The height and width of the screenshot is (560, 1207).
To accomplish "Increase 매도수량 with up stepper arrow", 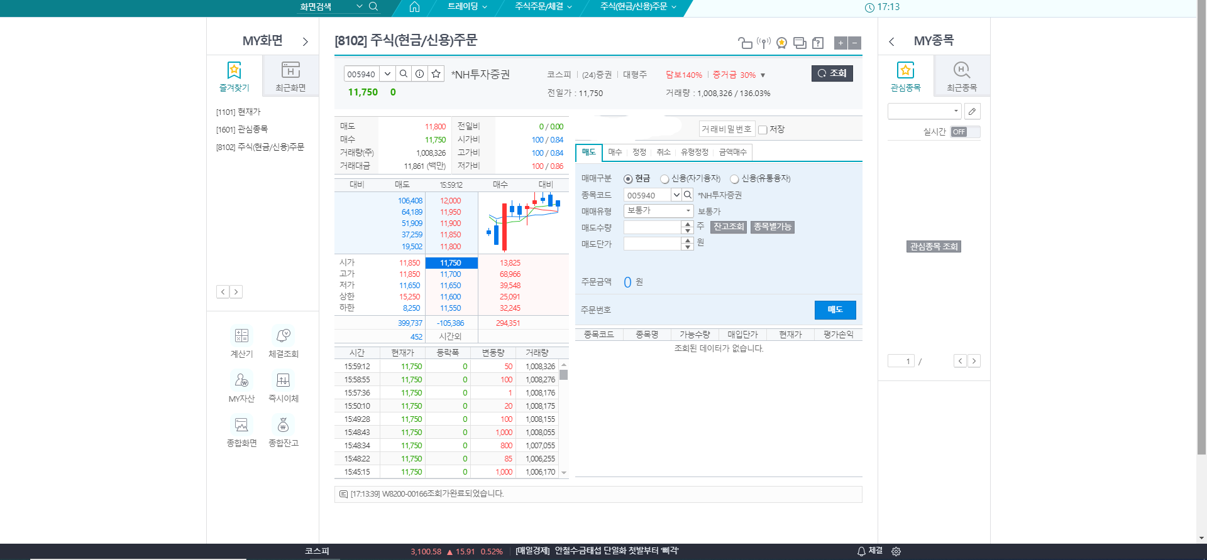I will pos(688,223).
